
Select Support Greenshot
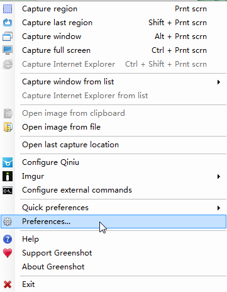pos(113,253)
